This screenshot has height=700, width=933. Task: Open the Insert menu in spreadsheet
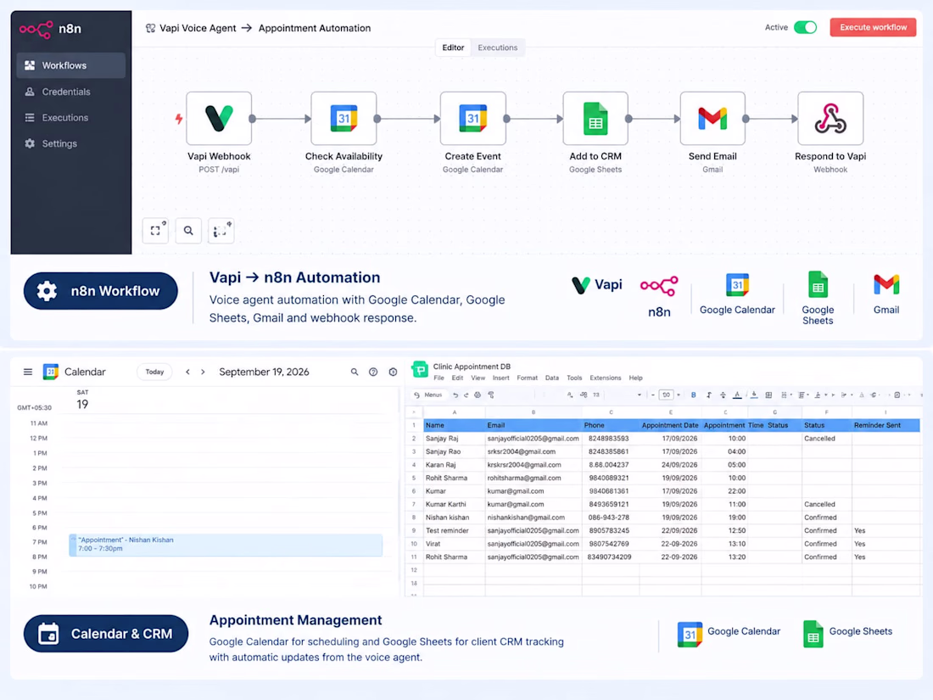coord(501,378)
